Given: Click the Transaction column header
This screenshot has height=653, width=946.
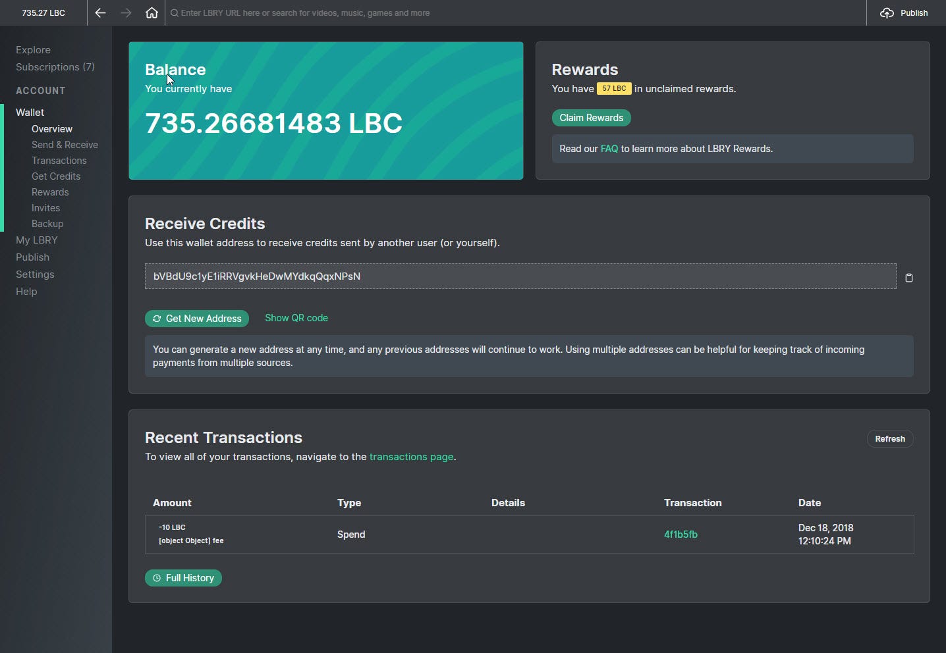Looking at the screenshot, I should click(x=693, y=503).
